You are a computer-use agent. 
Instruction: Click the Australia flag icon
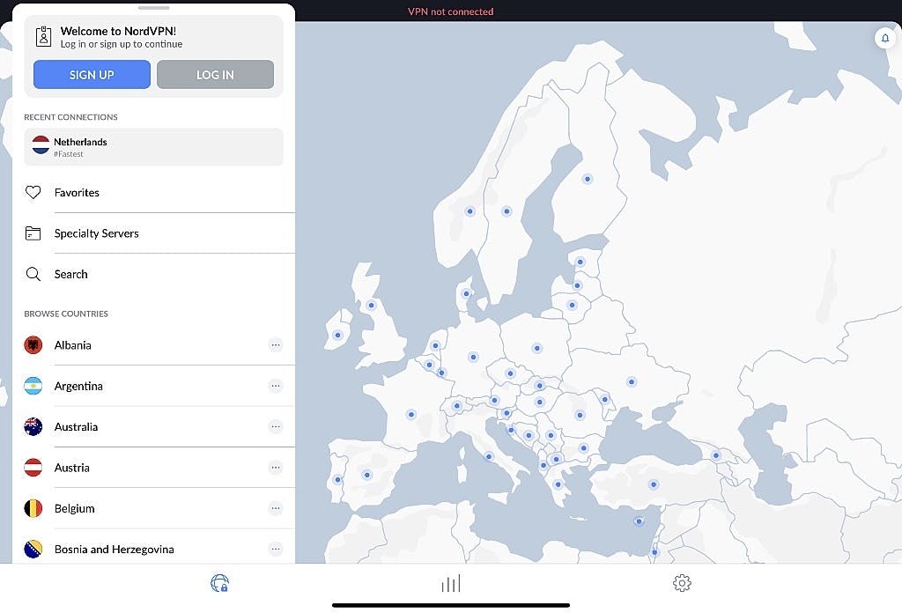(33, 426)
